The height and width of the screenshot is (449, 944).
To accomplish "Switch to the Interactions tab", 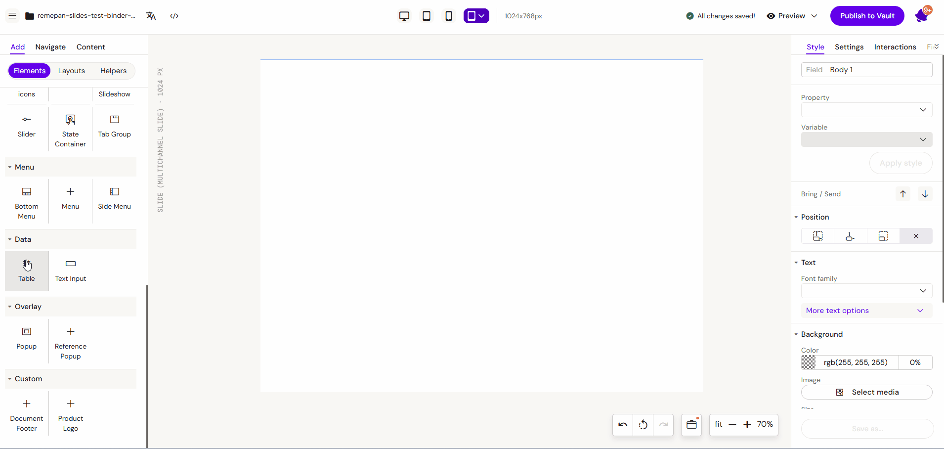I will click(895, 47).
